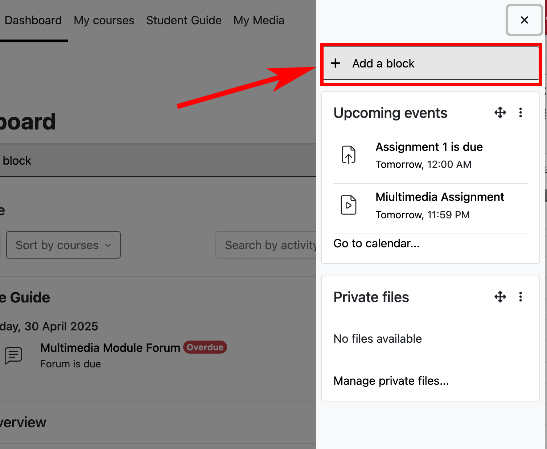Open the Private files block actions menu
Image resolution: width=547 pixels, height=449 pixels.
[521, 297]
